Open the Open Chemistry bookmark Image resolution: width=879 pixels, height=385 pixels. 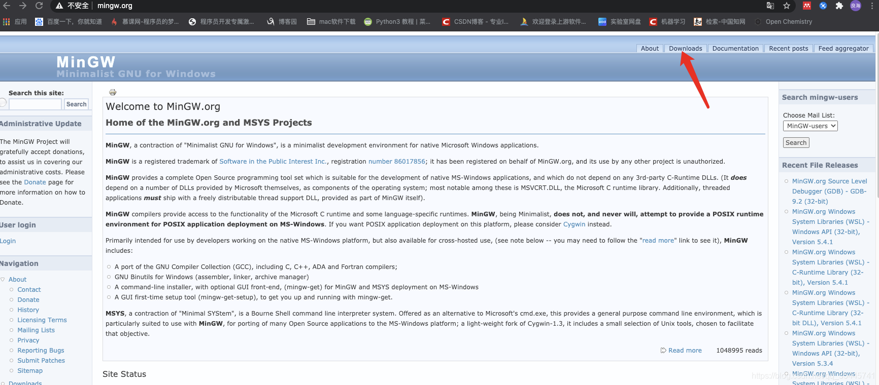pyautogui.click(x=783, y=22)
